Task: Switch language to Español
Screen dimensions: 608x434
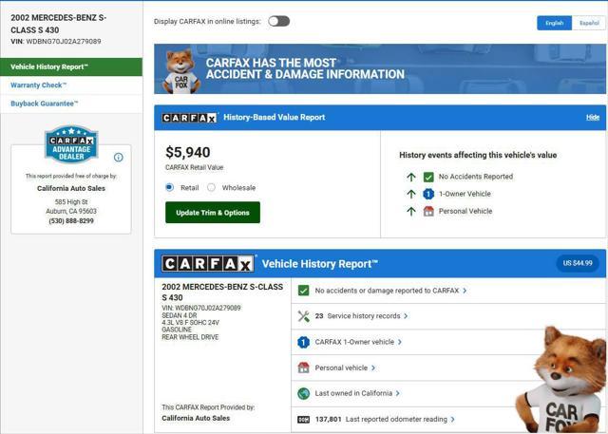Action: pos(589,23)
